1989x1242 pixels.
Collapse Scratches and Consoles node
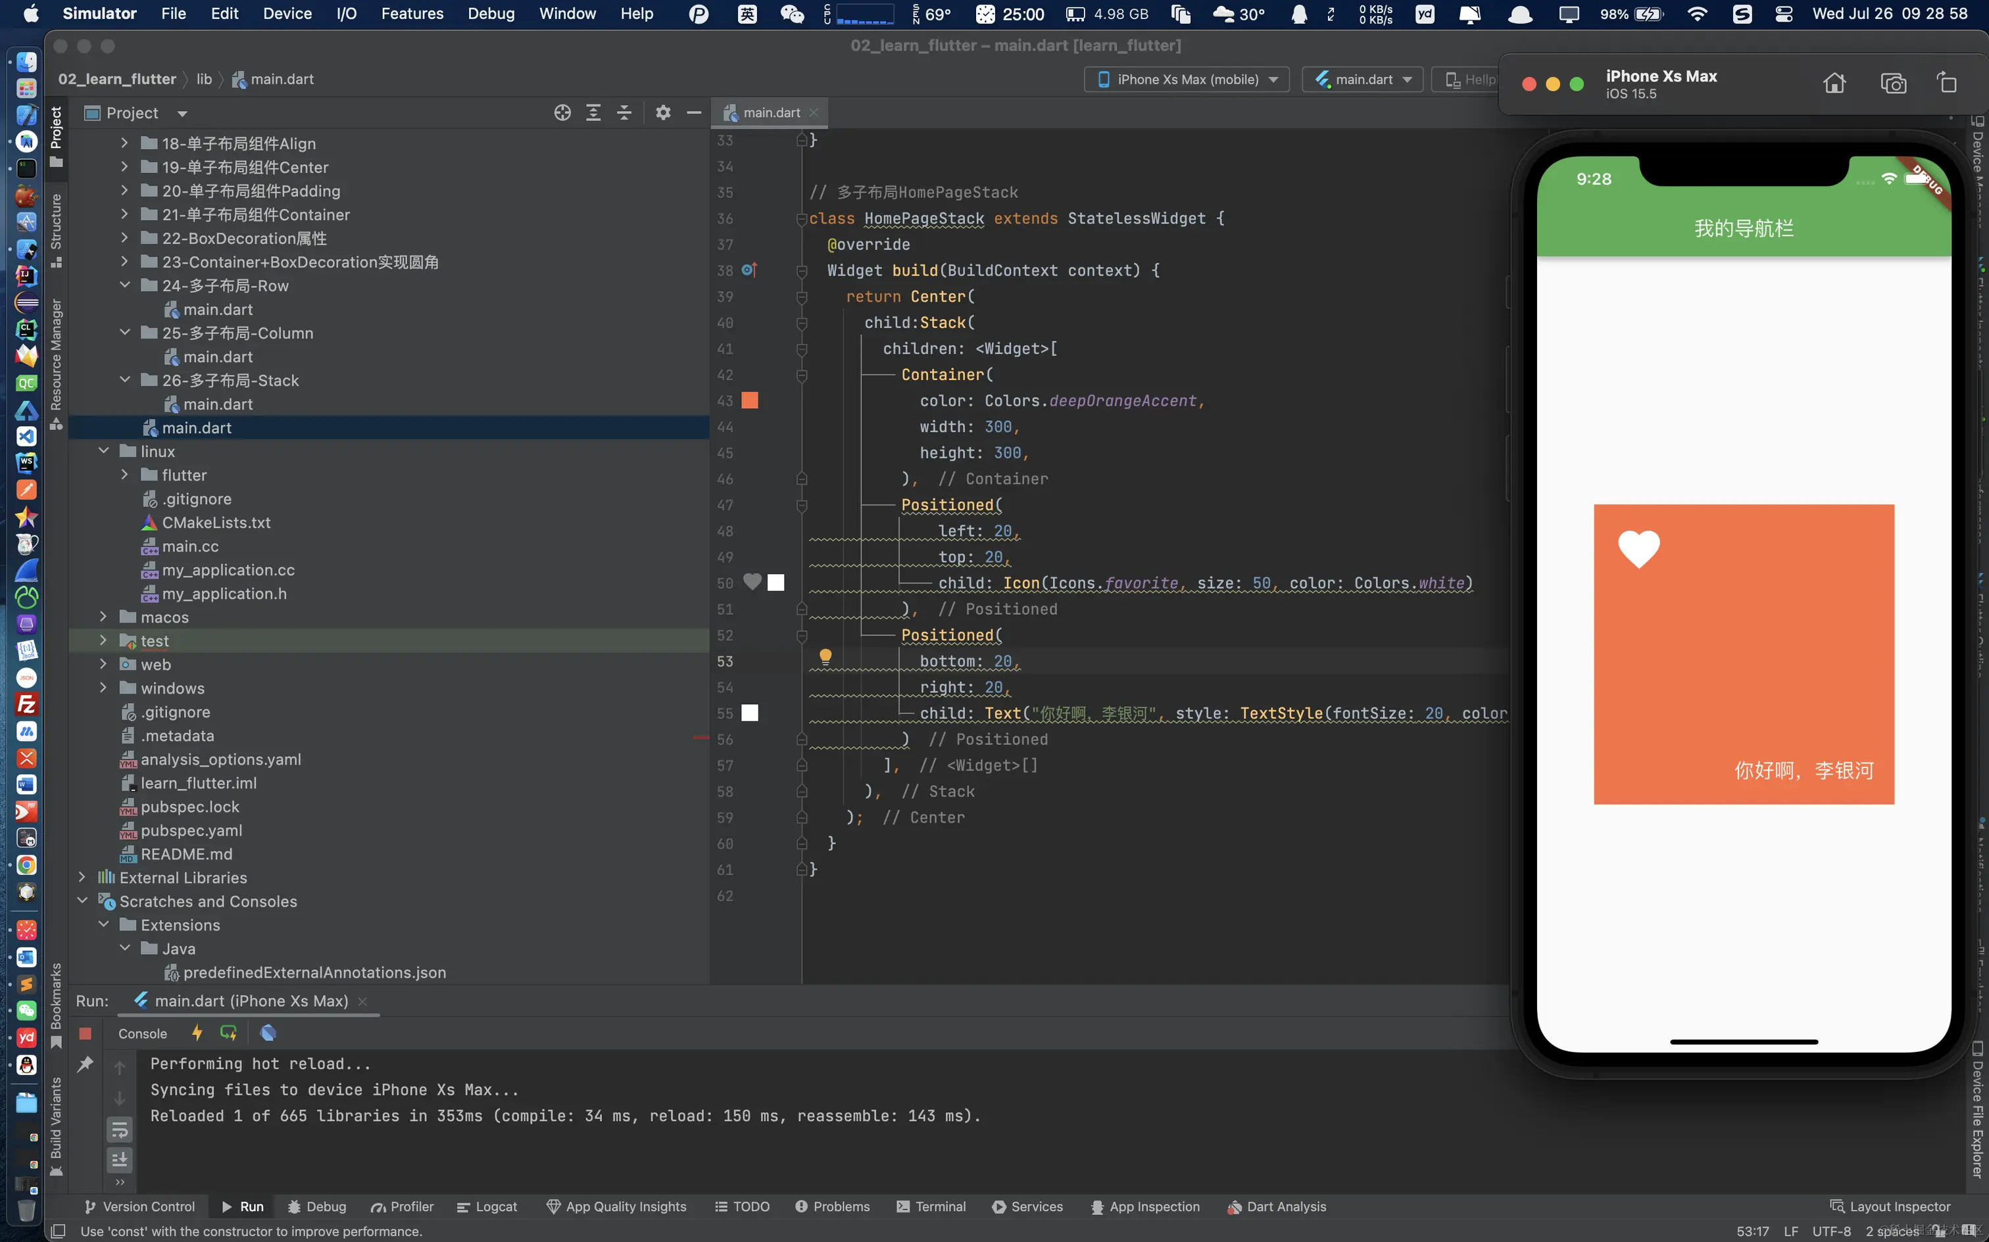point(82,900)
